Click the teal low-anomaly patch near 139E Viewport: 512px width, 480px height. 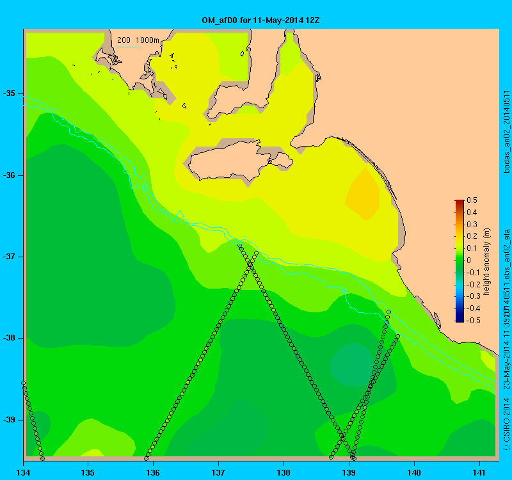click(352, 365)
